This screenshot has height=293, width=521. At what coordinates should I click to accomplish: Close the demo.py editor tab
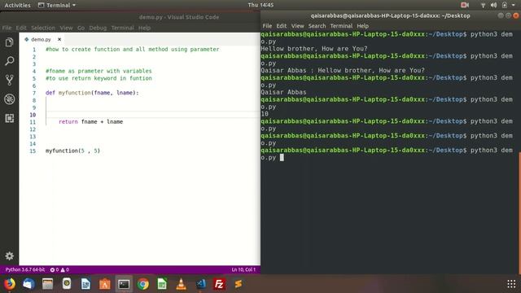pyautogui.click(x=59, y=39)
